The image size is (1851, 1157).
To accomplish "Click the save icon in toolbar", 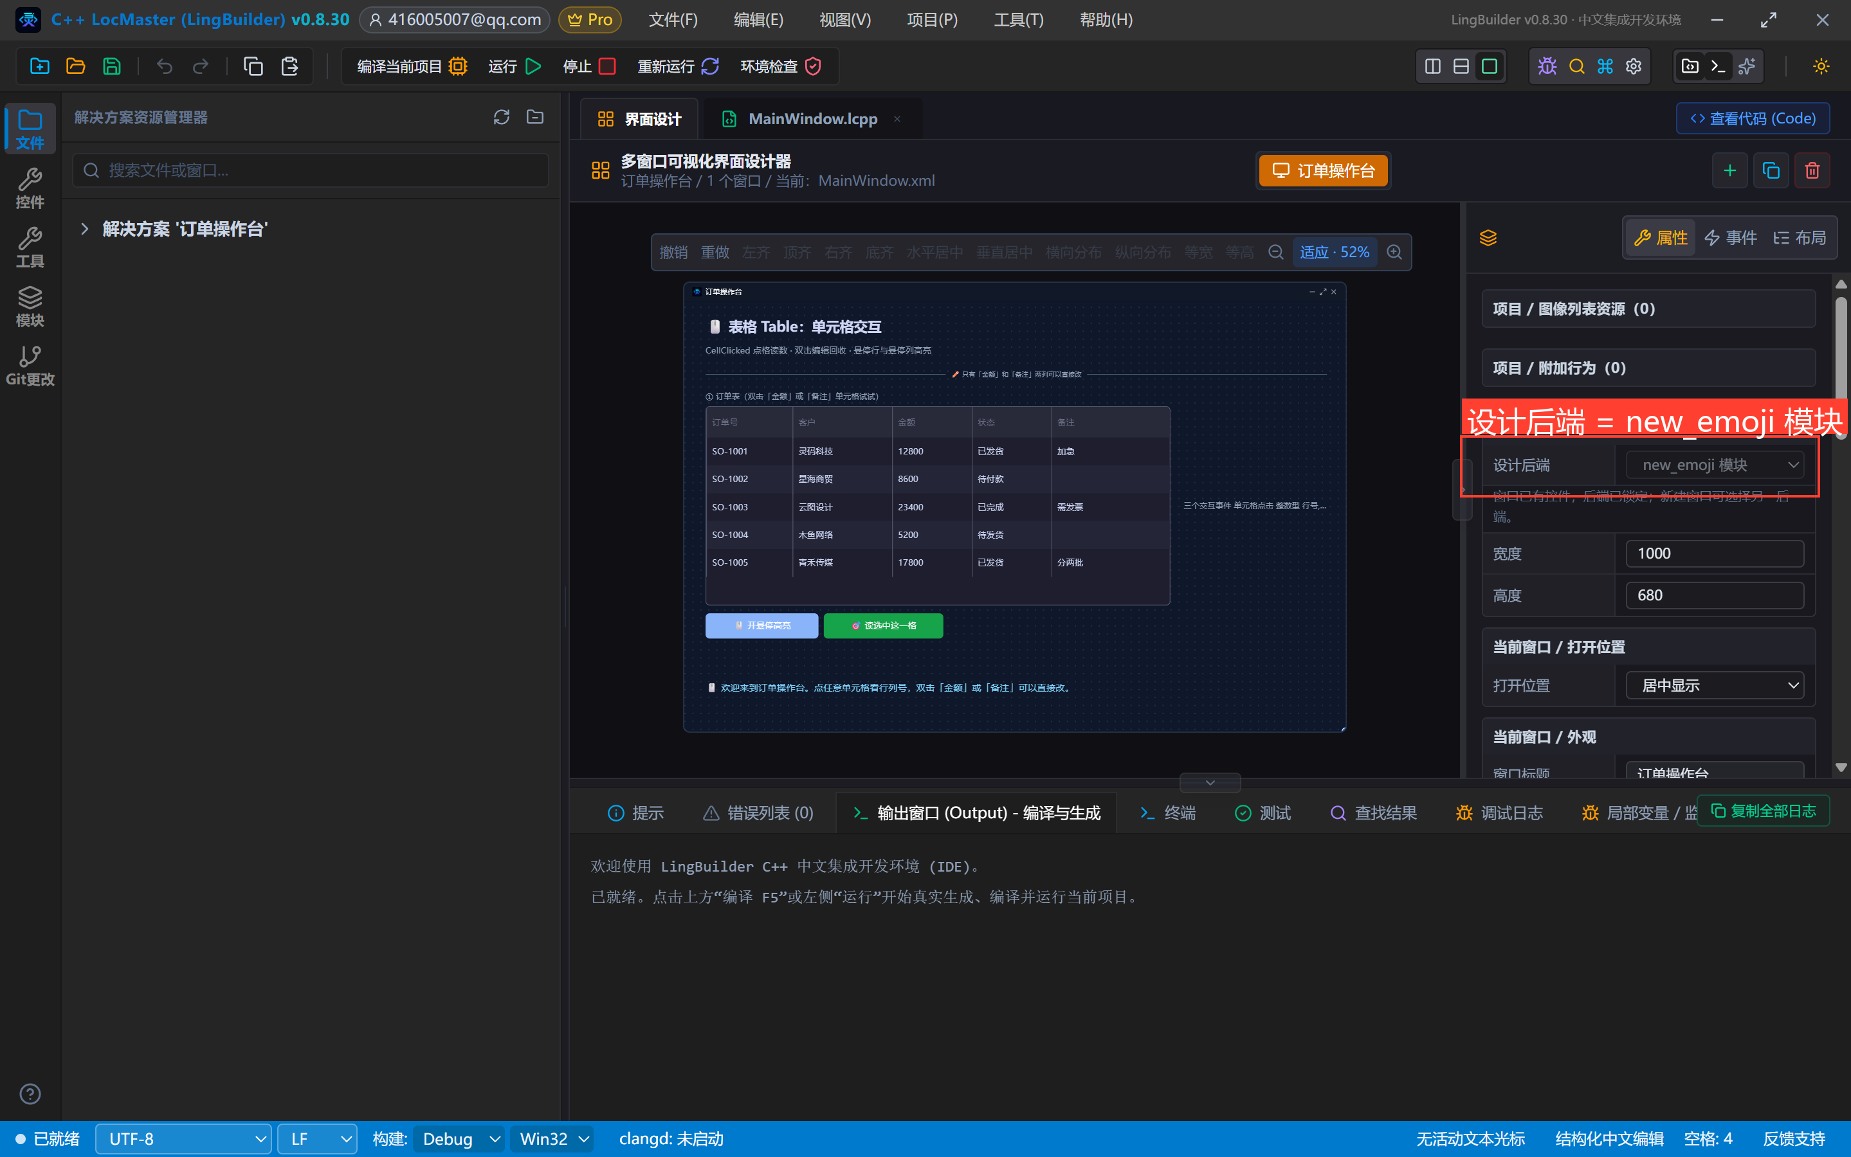I will 112,67.
